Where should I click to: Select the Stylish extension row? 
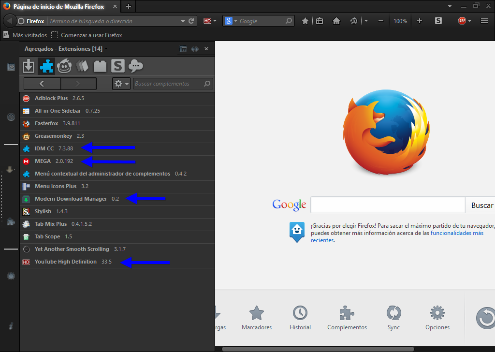click(117, 212)
